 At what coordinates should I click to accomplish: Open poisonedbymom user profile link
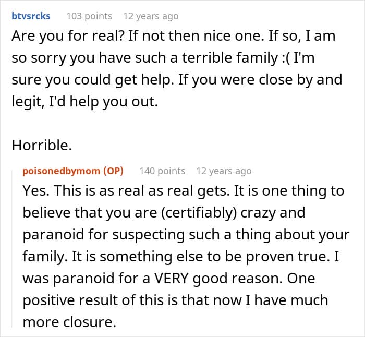(x=63, y=171)
